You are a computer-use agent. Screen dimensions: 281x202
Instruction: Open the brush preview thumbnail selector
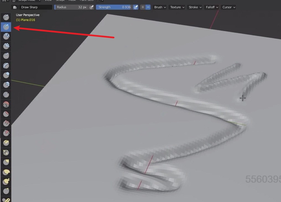pos(15,7)
